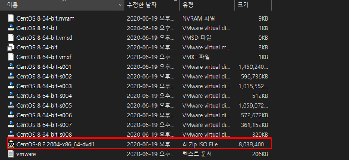Viewport: 349px width, 160px height.
Task: Click the CentOS 8 64-bit-s005 disk icon
Action: 11,105
